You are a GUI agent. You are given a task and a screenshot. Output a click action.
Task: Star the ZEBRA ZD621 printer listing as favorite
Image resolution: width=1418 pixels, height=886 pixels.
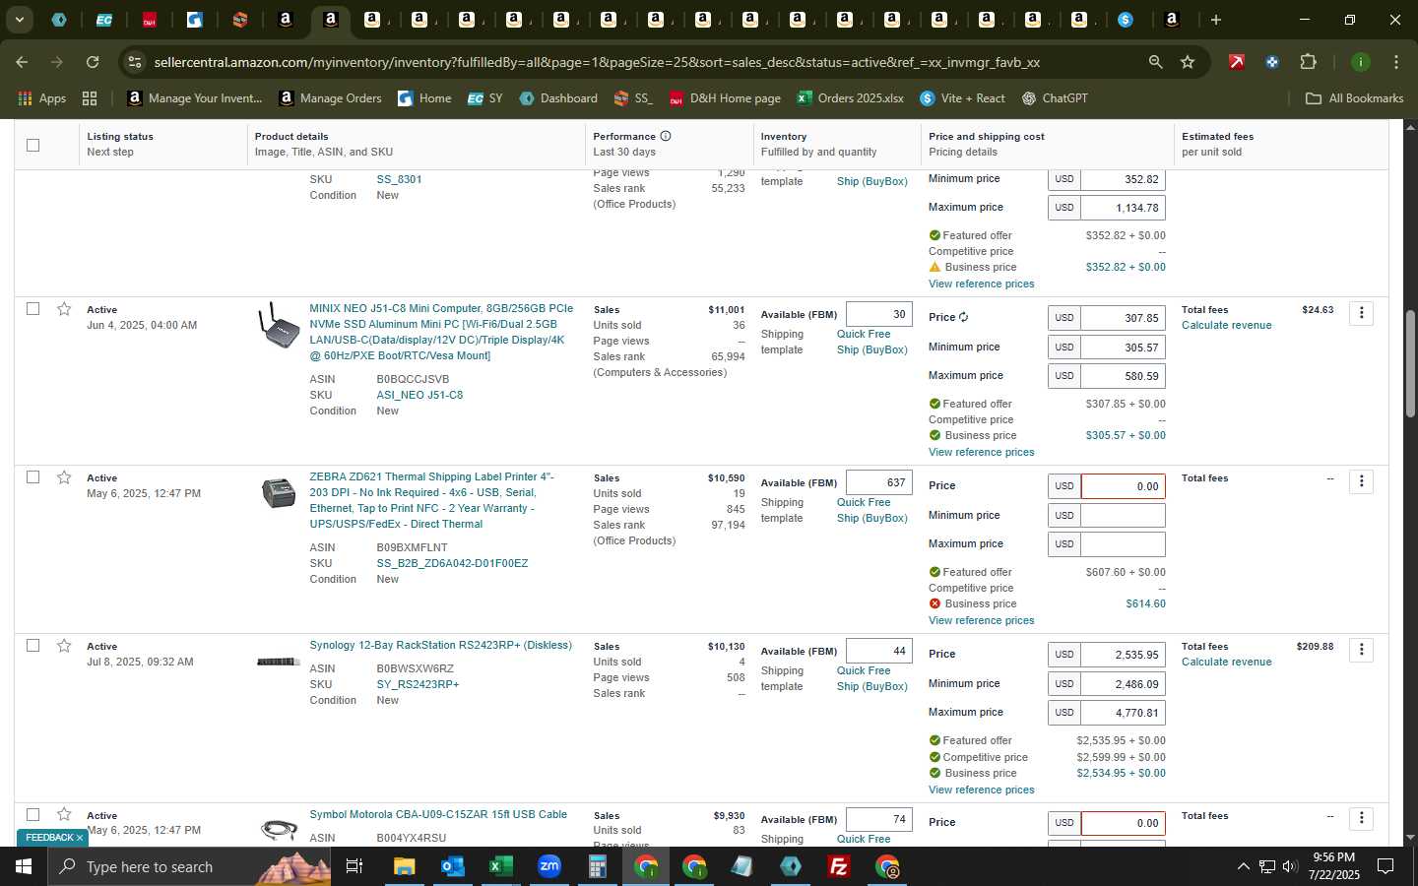[64, 477]
